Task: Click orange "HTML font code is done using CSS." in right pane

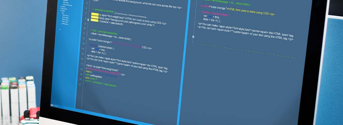Action: [x=248, y=11]
